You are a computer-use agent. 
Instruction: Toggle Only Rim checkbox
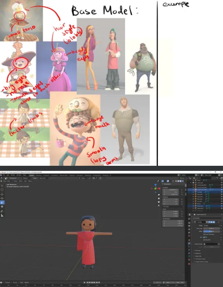click(204, 240)
